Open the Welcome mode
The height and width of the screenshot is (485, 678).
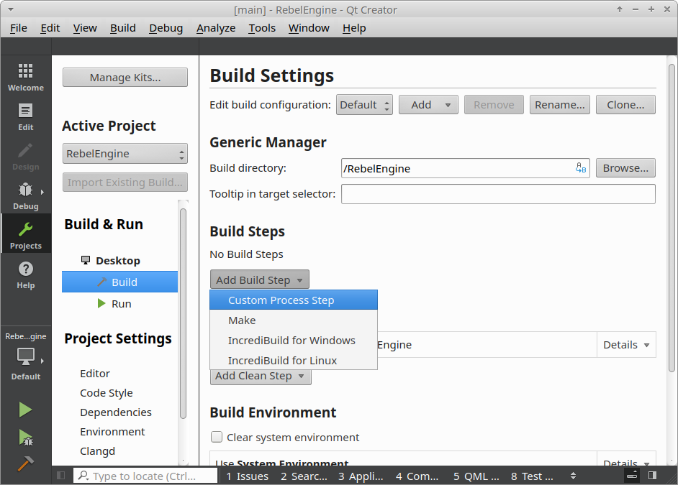coord(25,77)
